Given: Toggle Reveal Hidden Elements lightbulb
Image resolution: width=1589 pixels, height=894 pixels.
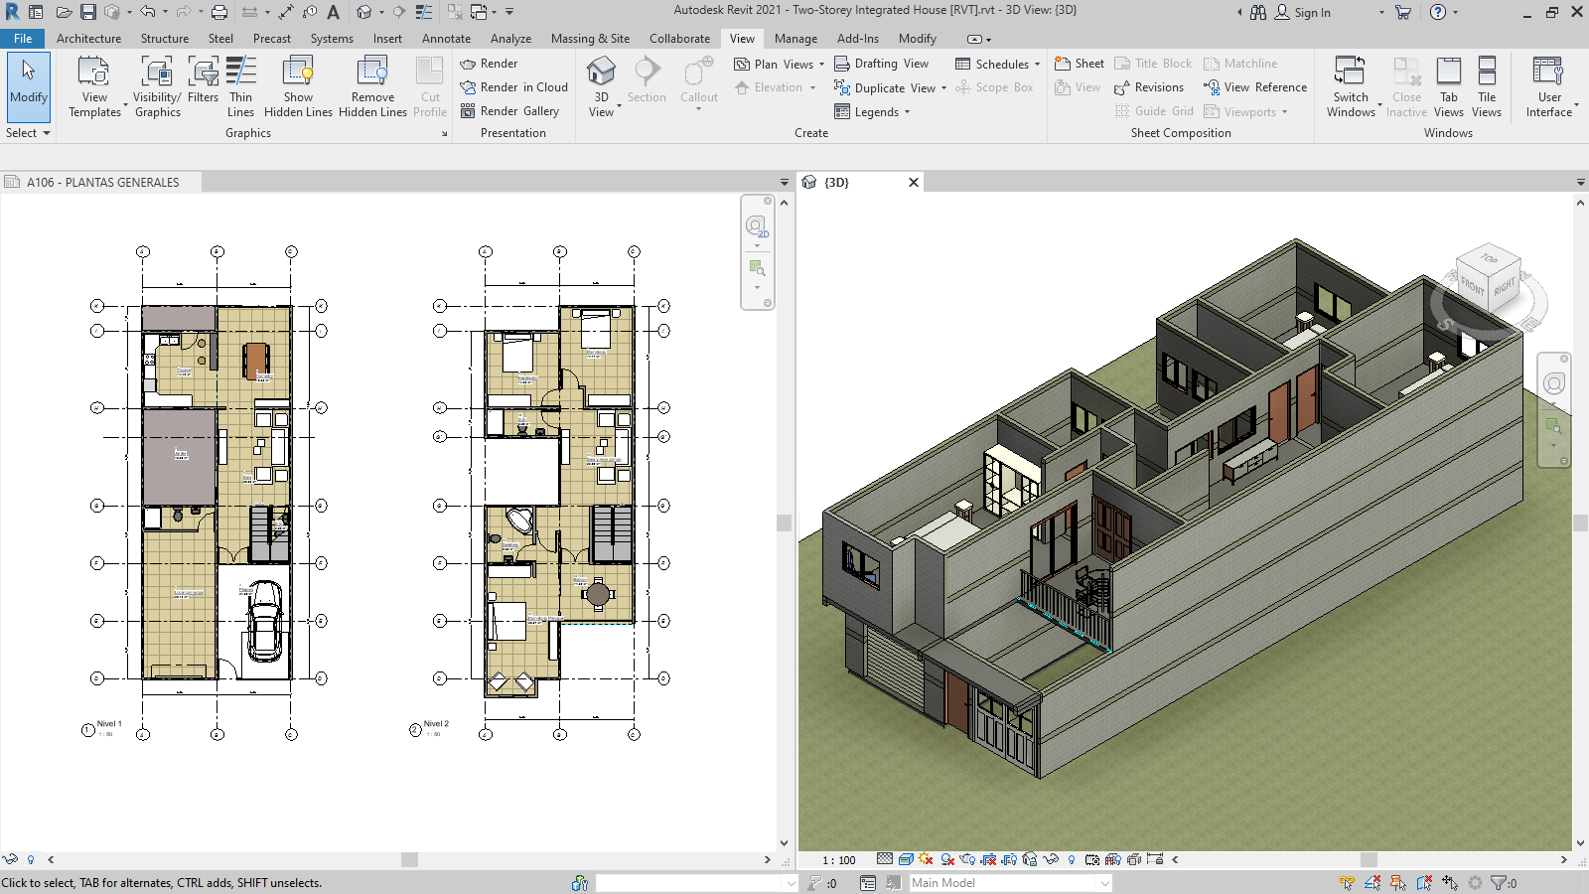Looking at the screenshot, I should click(1071, 860).
